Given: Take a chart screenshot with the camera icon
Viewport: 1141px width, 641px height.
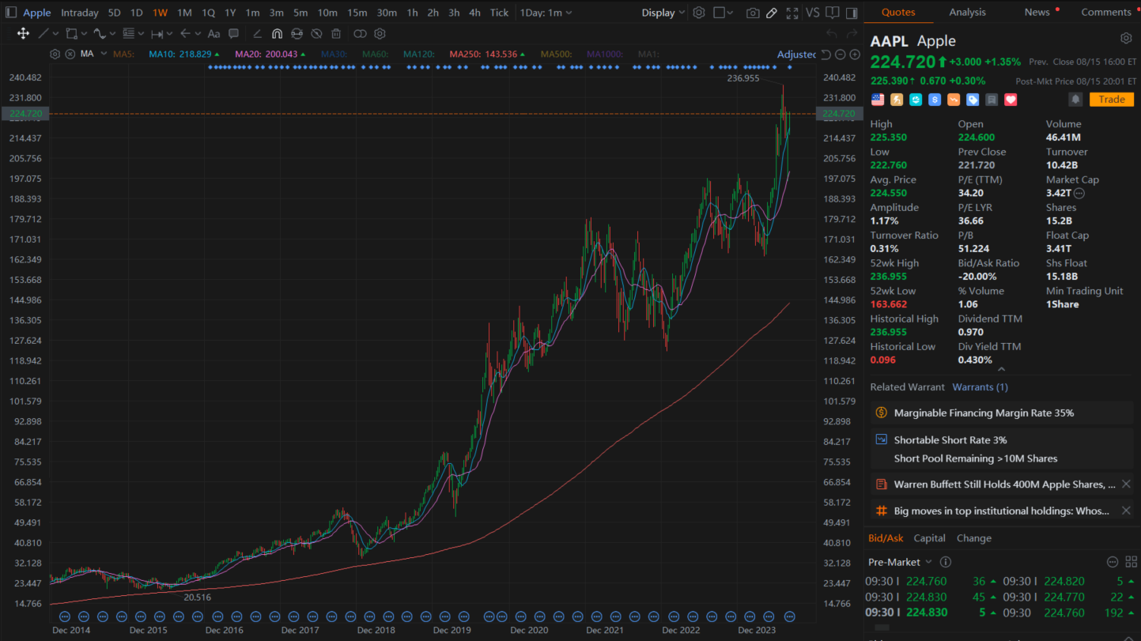Looking at the screenshot, I should point(752,13).
